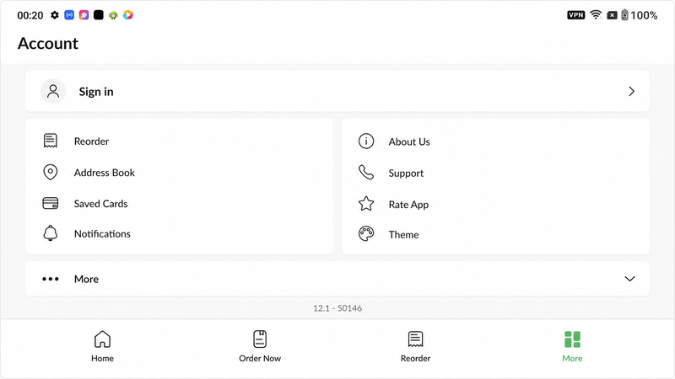675x379 pixels.
Task: Open Saved Cards
Action: click(x=100, y=204)
